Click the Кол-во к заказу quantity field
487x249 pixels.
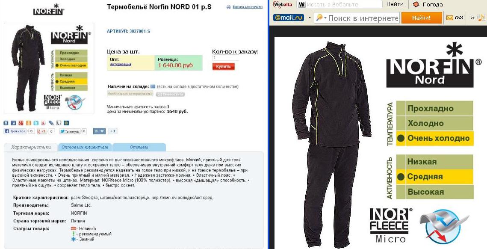click(x=225, y=58)
